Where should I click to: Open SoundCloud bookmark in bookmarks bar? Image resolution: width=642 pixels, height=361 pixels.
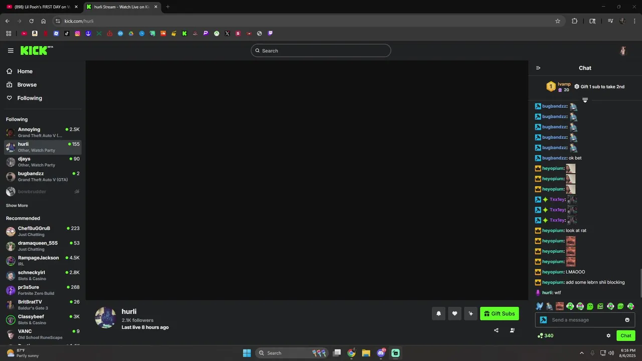(163, 34)
